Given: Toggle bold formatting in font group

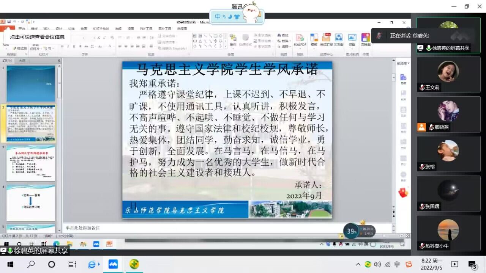Looking at the screenshot, I should coord(62,46).
